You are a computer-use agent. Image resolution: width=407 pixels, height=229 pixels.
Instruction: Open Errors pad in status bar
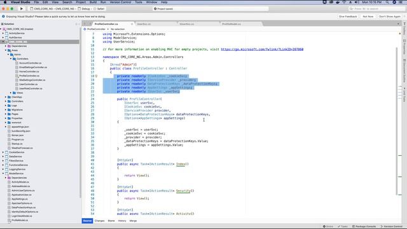click(328, 226)
